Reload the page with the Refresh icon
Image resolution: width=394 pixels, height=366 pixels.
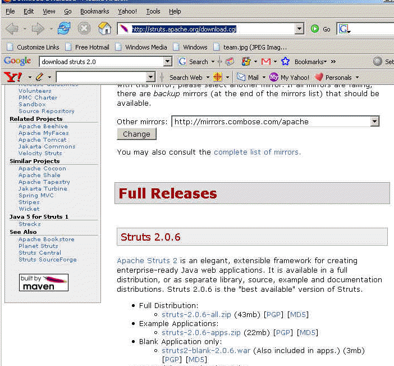pyautogui.click(x=64, y=28)
